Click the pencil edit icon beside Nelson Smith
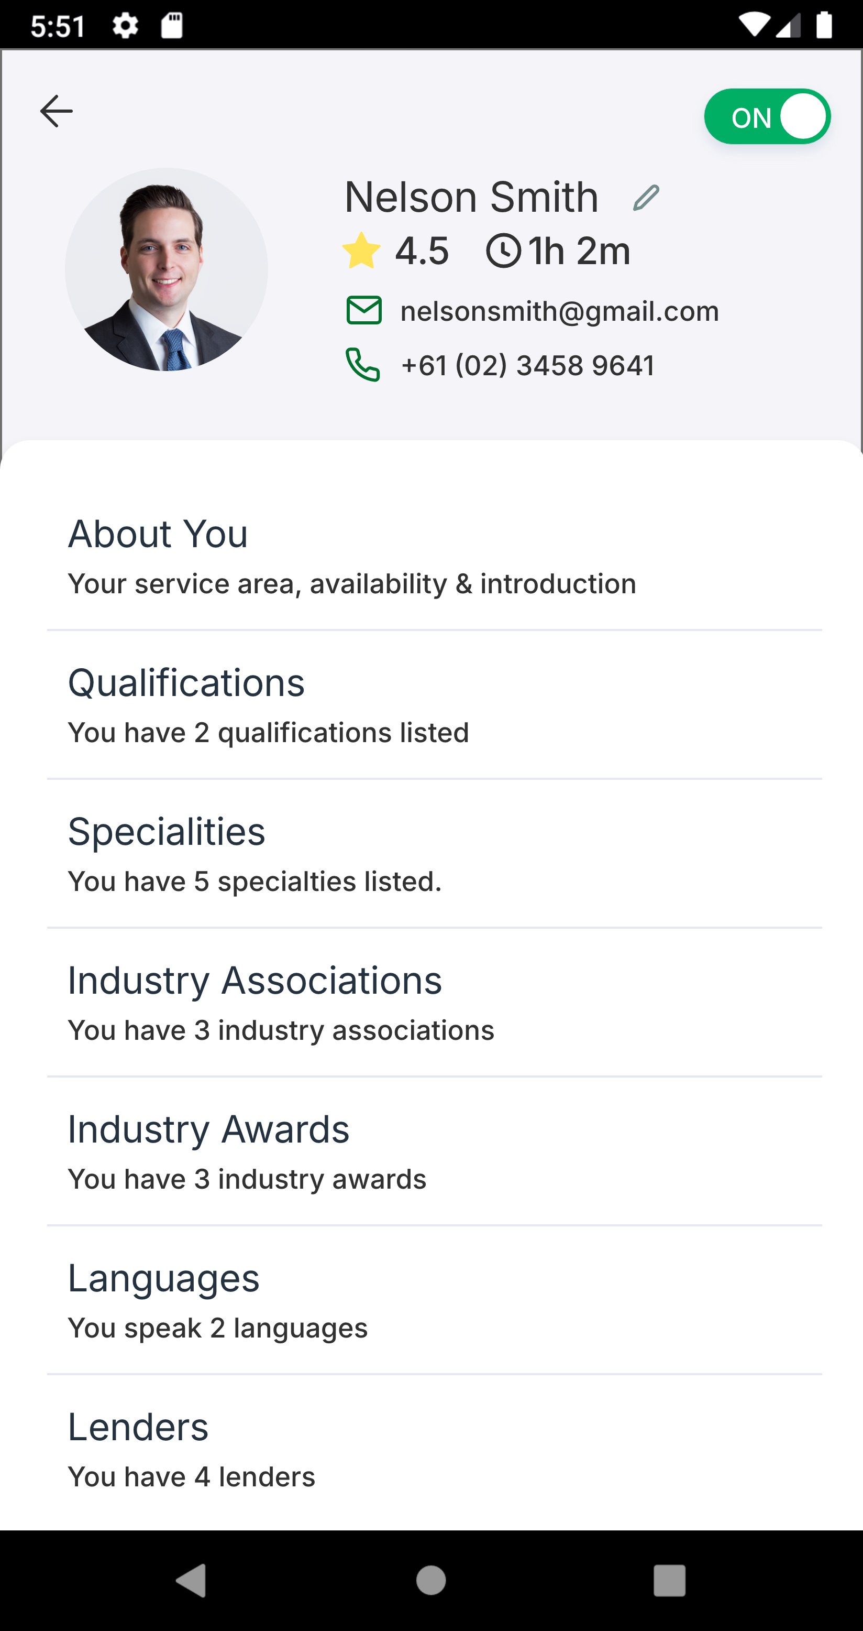Screen dimensions: 863x1631 coord(646,198)
